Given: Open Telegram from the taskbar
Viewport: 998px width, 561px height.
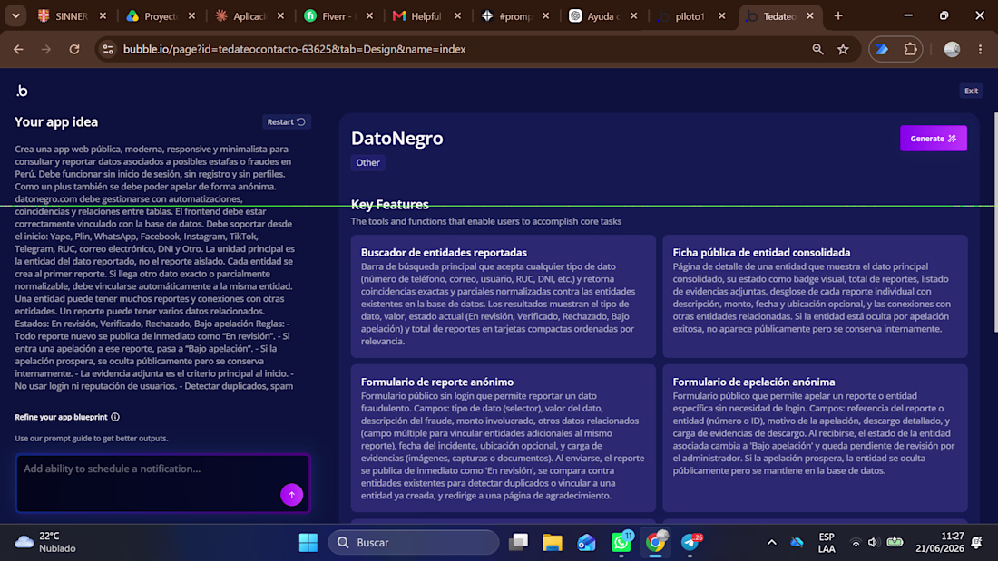Looking at the screenshot, I should pos(690,543).
